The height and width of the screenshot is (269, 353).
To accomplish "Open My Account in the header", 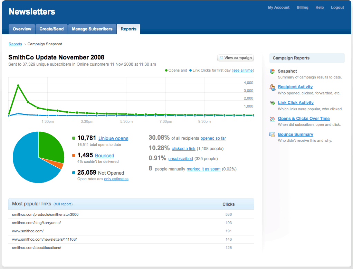I will (x=278, y=8).
